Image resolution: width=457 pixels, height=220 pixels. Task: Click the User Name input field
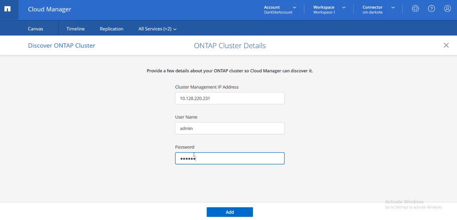[230, 128]
